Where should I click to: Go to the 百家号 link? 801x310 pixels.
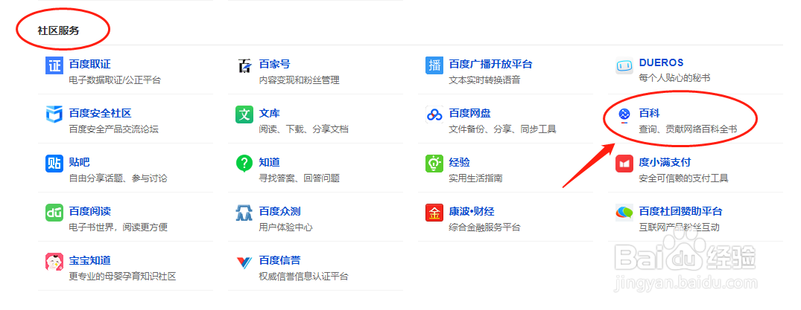coord(274,64)
